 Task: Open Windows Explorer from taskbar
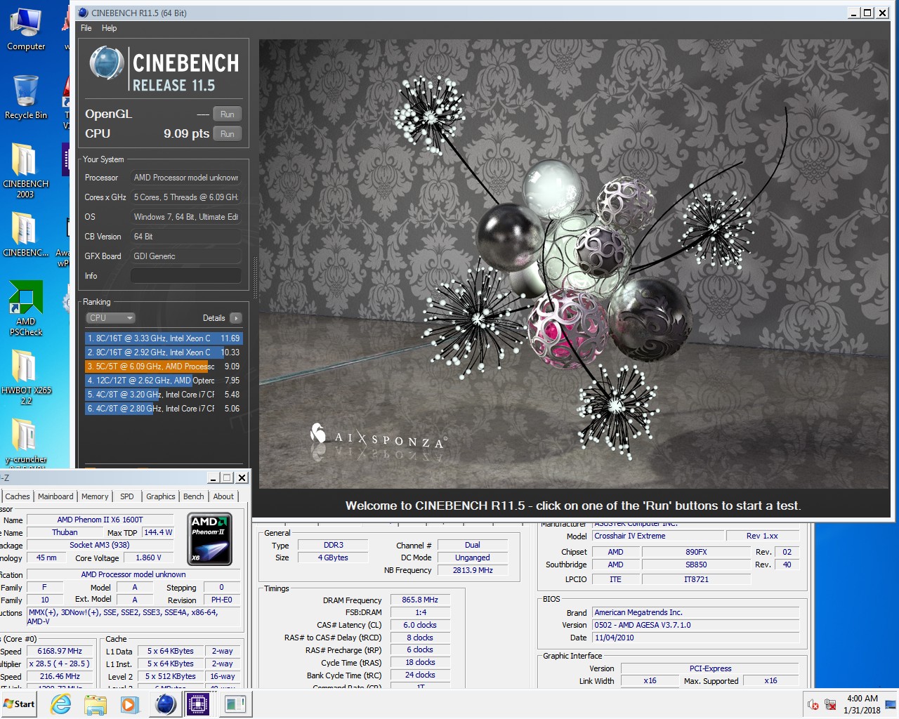point(95,704)
